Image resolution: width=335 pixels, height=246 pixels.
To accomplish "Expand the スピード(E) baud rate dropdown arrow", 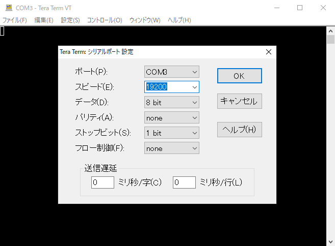I will (x=195, y=87).
